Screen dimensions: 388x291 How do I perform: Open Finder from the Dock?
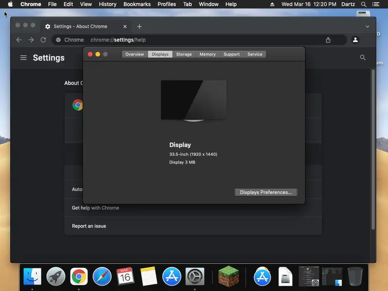click(32, 276)
